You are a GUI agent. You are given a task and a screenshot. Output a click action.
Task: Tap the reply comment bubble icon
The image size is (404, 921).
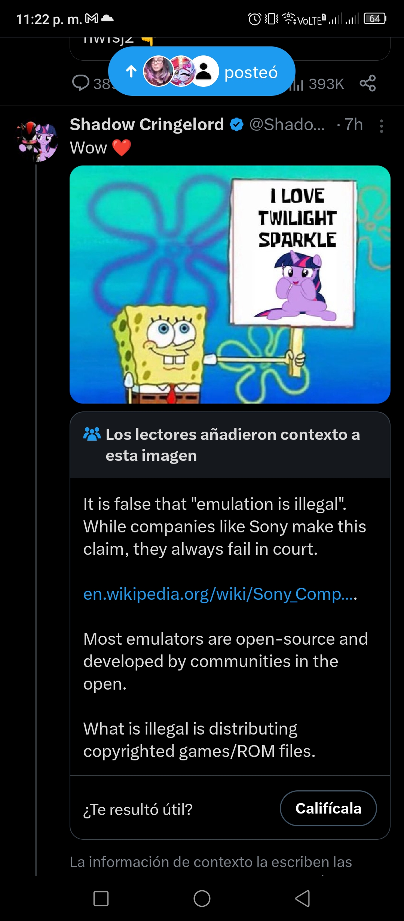80,83
